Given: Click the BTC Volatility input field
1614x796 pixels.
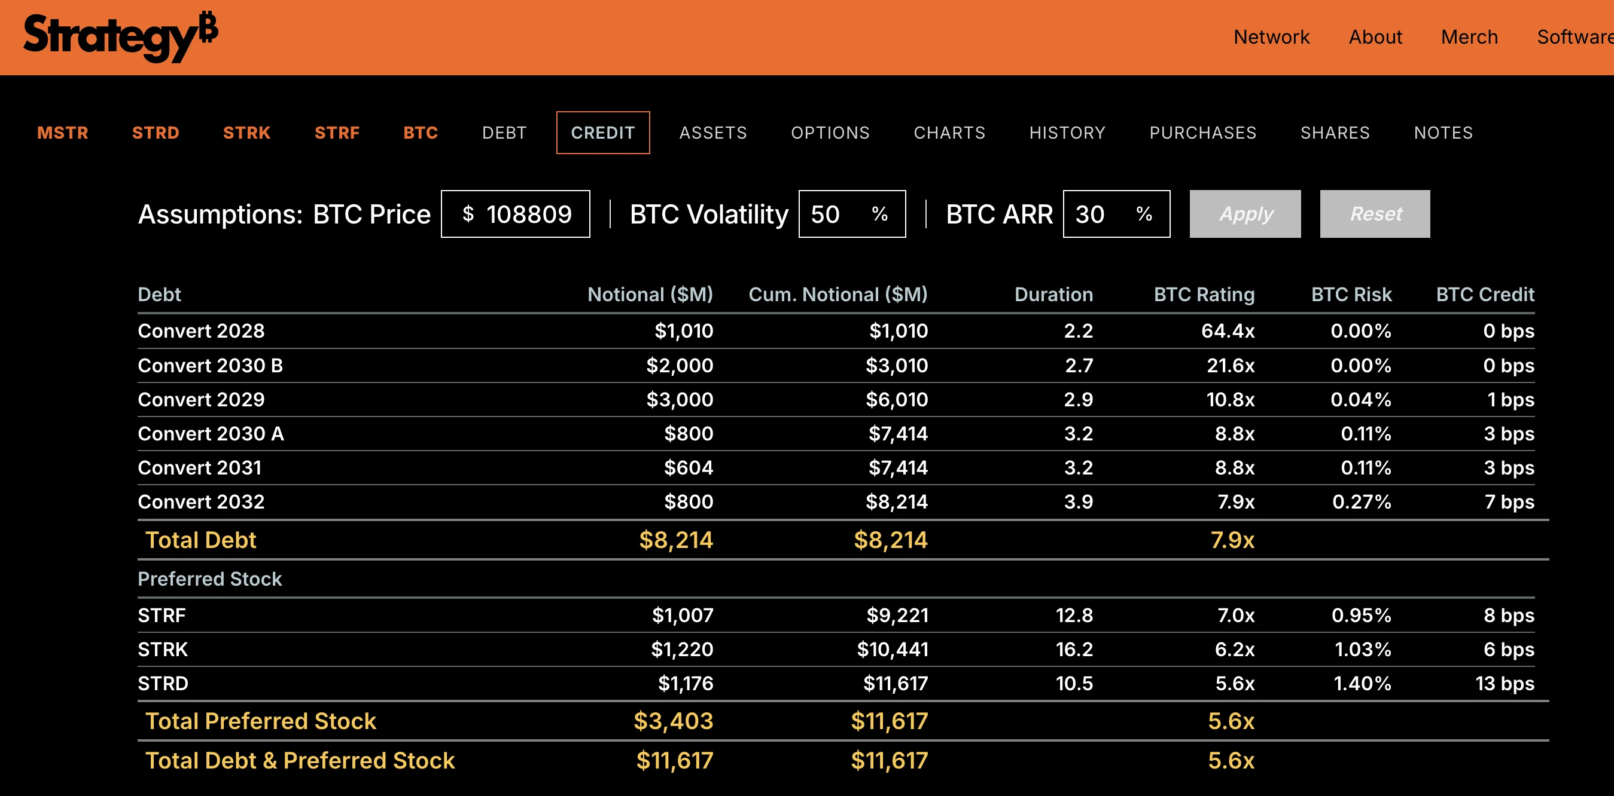Looking at the screenshot, I should click(x=852, y=213).
